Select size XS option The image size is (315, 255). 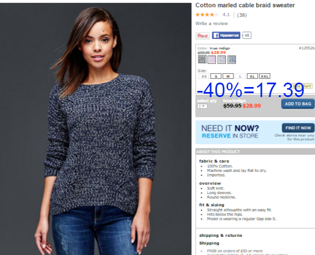(x=204, y=76)
